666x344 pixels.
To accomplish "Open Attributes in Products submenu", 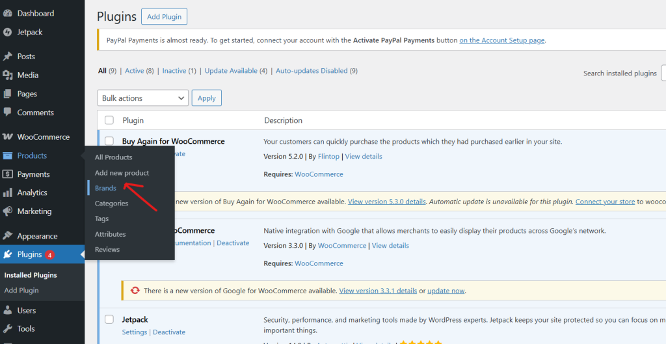I will pos(110,234).
